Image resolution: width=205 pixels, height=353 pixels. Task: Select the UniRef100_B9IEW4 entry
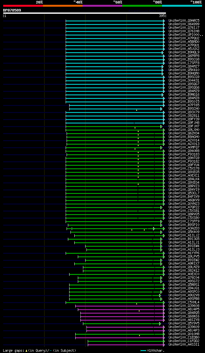click(x=184, y=246)
